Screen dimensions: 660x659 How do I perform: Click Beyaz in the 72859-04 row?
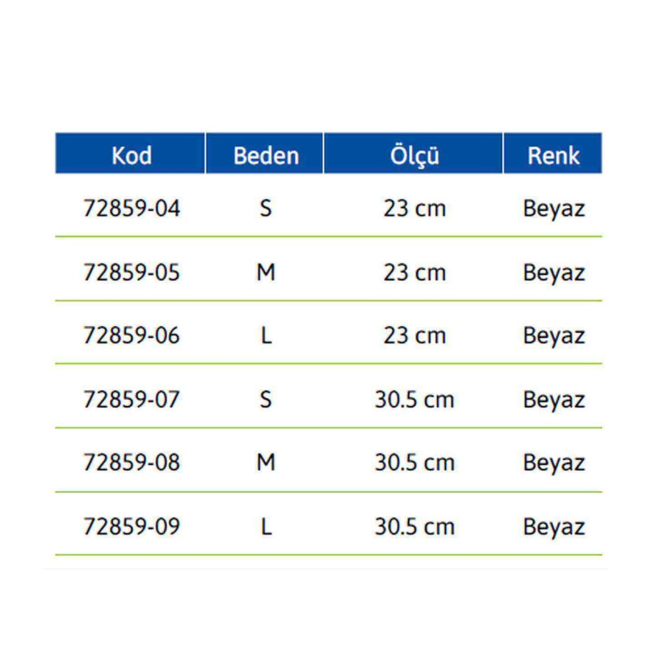pos(554,209)
